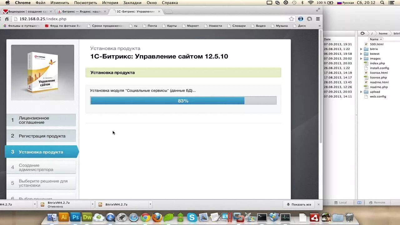Open the Словари bookmark
Screen dimensions: 400x225
click(236, 26)
